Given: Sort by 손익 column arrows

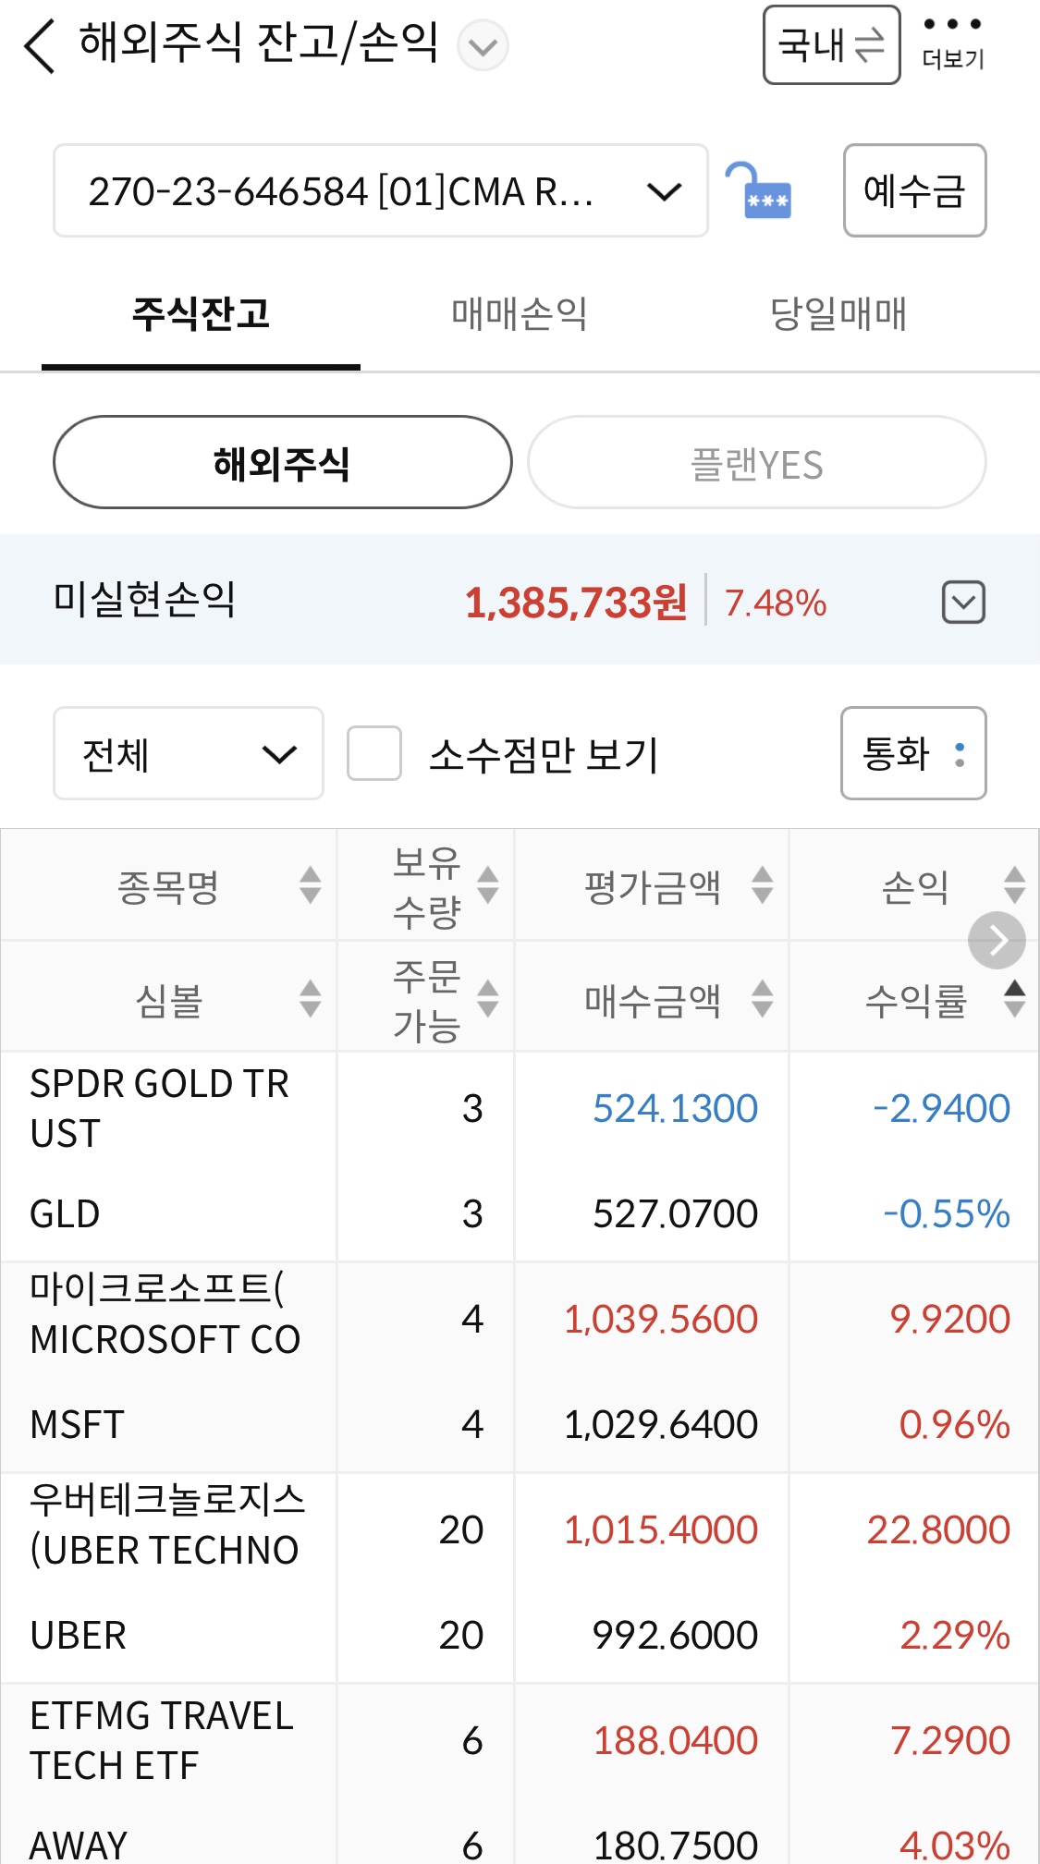Looking at the screenshot, I should coord(1015,885).
